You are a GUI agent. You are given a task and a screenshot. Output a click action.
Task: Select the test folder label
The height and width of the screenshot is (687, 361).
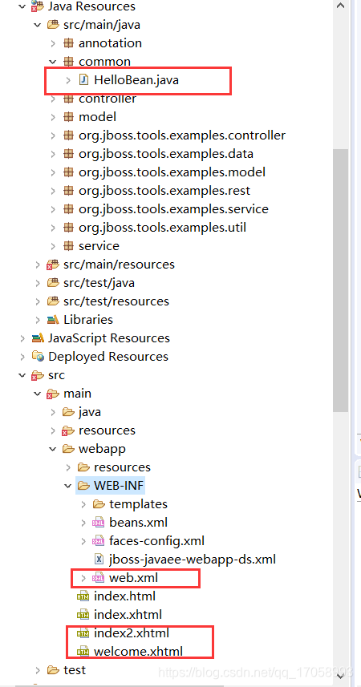pos(75,670)
